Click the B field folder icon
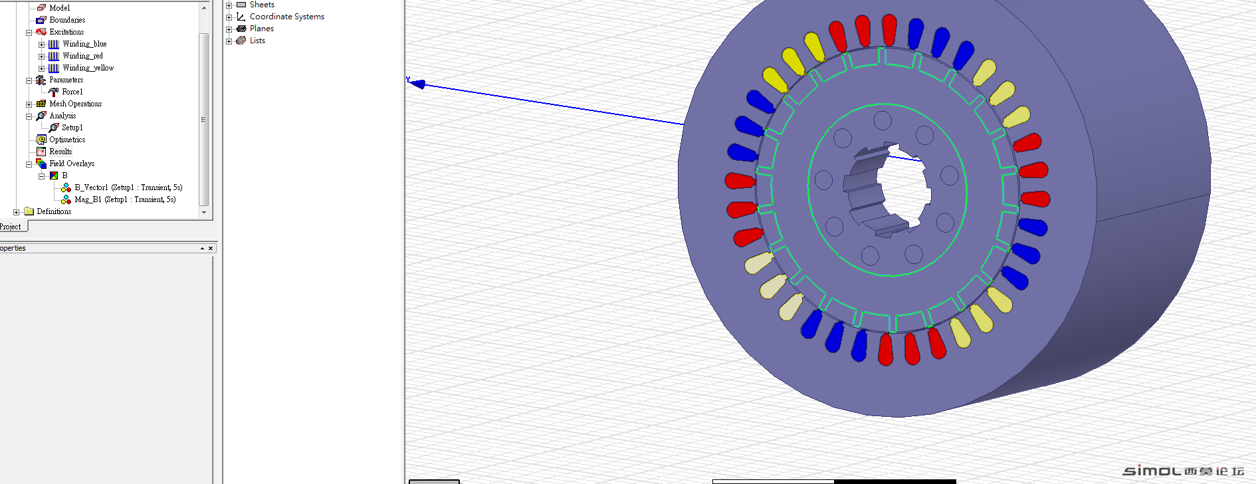Screen dimensions: 1256x484 54,176
